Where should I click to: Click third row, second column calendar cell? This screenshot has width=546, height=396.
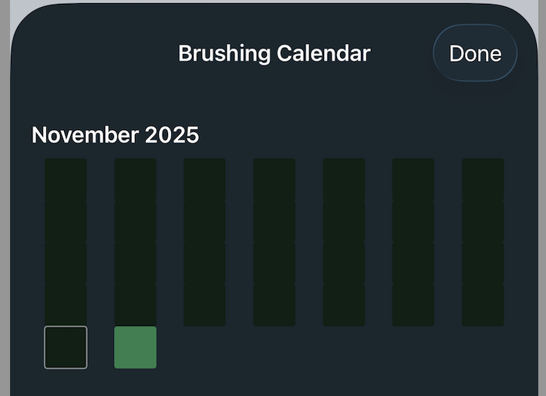[x=136, y=263]
